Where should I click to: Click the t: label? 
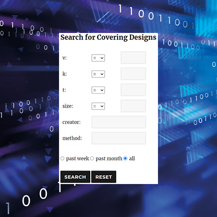coord(64,90)
